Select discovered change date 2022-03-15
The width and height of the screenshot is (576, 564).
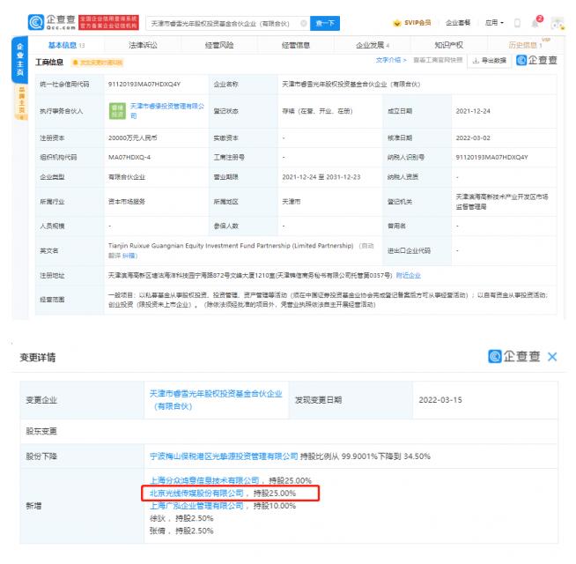point(440,400)
